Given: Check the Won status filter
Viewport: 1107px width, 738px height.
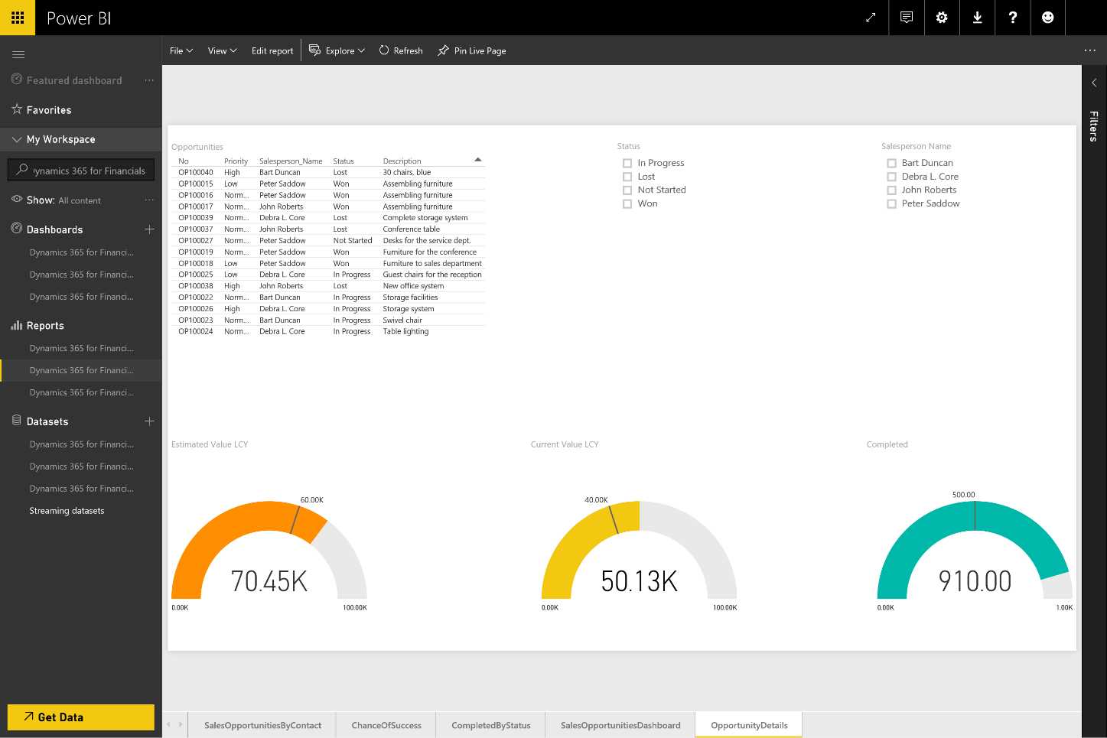Looking at the screenshot, I should coord(627,203).
